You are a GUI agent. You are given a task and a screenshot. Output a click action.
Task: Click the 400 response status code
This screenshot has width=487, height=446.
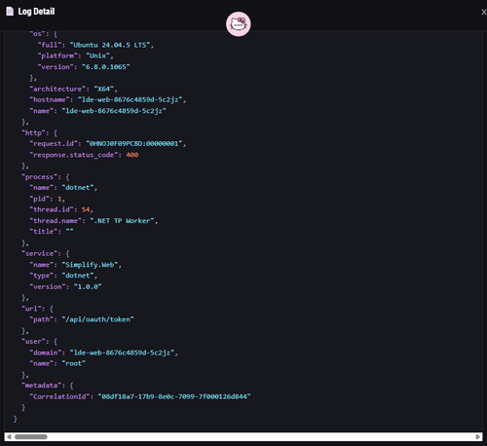click(x=132, y=155)
